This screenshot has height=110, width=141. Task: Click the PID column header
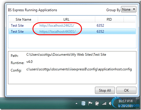[x=109, y=20]
